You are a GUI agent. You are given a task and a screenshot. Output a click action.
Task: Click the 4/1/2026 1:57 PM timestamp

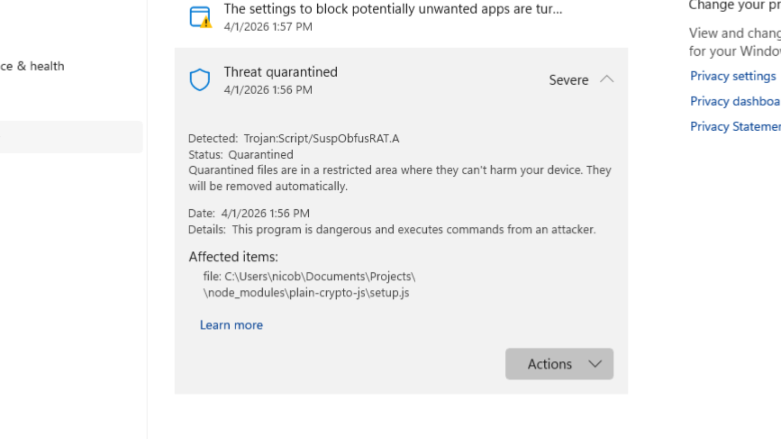pos(268,27)
